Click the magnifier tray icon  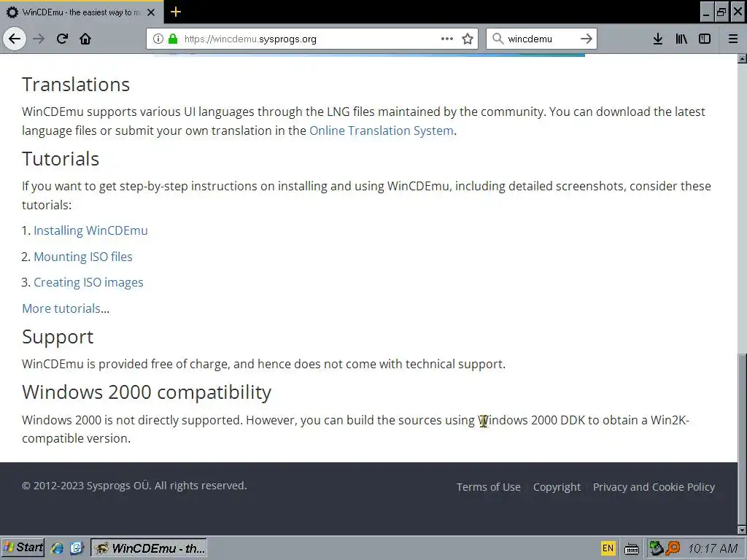click(673, 548)
